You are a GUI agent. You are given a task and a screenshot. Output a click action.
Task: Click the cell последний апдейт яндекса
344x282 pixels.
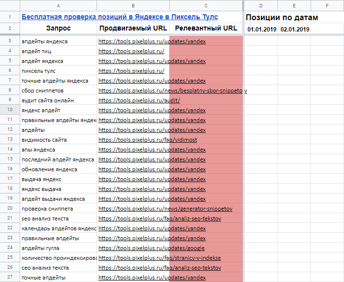pos(59,159)
